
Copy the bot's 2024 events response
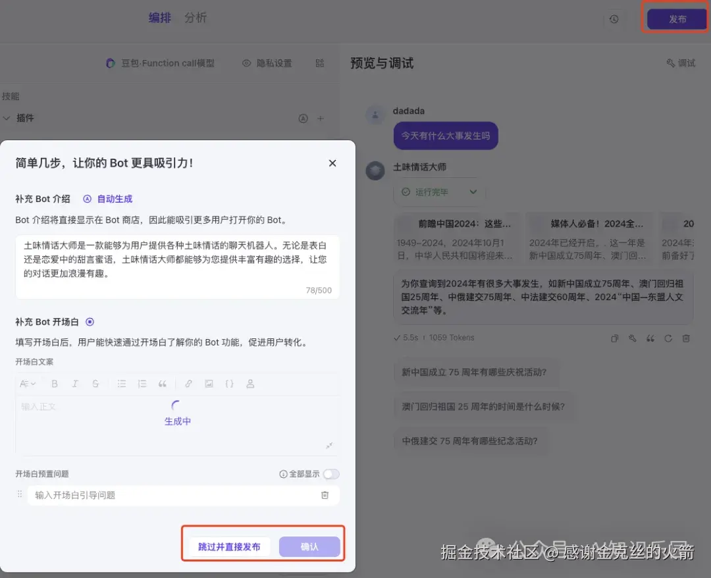615,338
